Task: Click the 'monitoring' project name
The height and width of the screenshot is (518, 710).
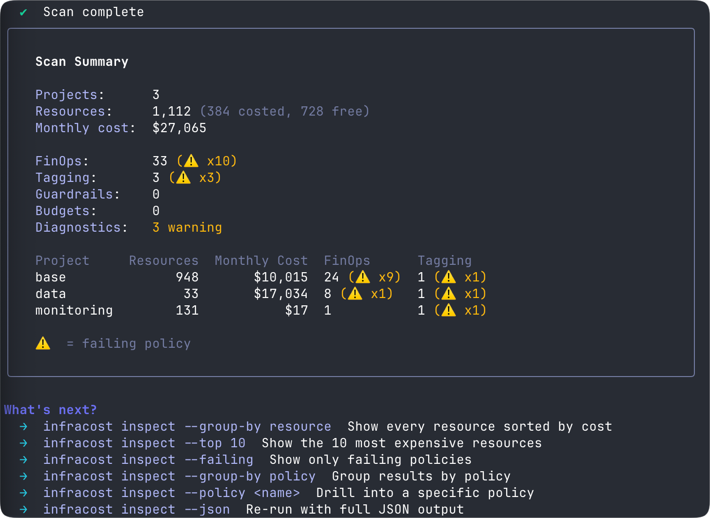Action: [x=74, y=311]
